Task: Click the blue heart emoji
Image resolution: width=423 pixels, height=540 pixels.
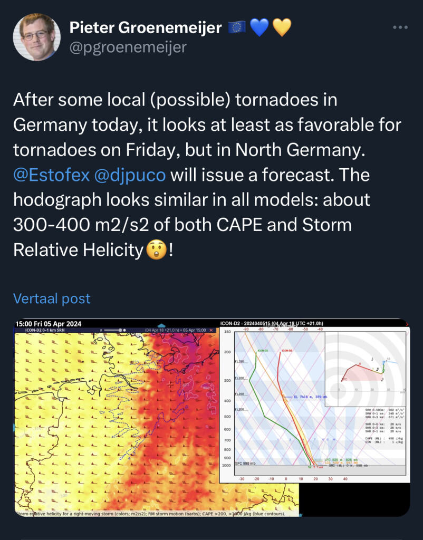Action: pos(259,27)
